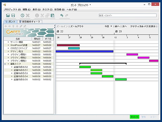Select the サーバー構築 task row

29,42
